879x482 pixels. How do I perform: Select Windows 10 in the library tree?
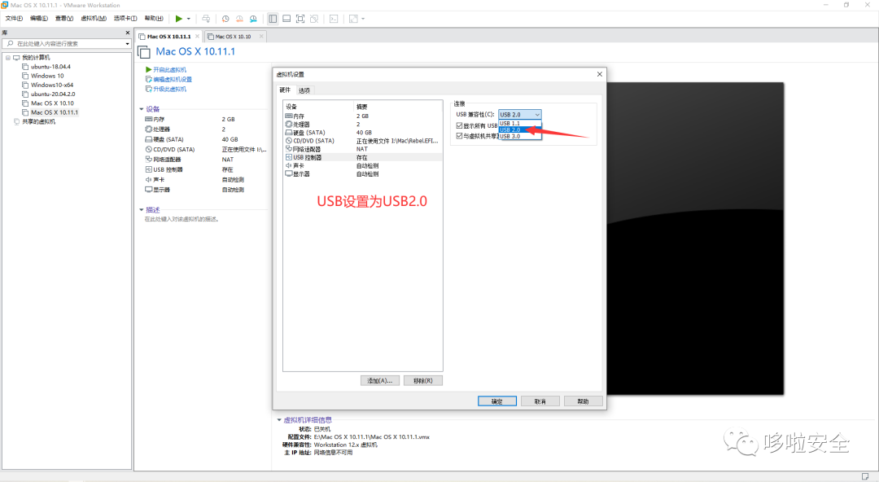click(47, 76)
